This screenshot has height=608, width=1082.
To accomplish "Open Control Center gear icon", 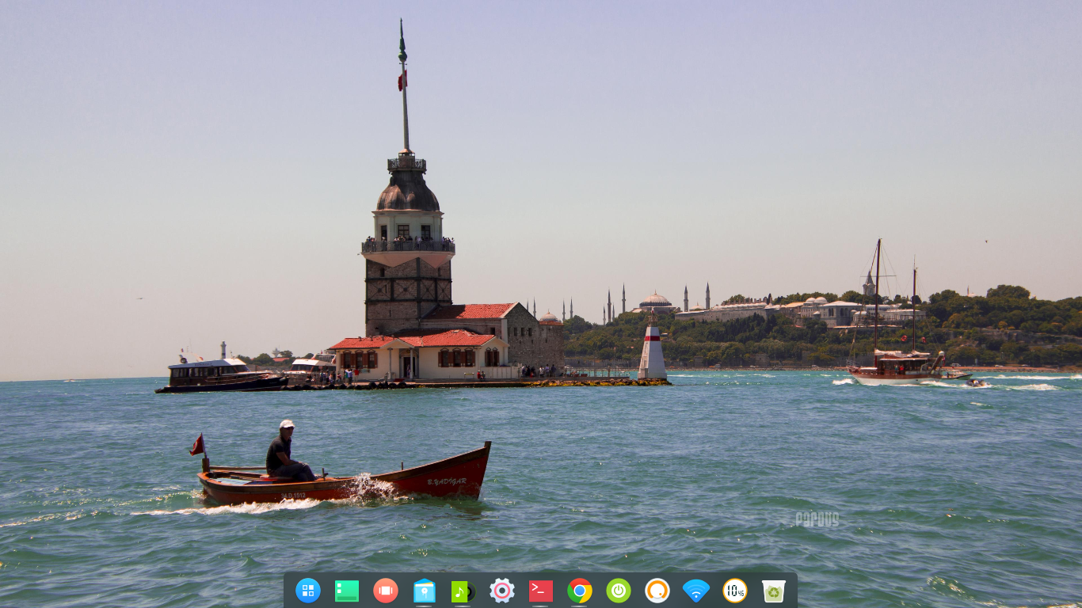I will (502, 591).
